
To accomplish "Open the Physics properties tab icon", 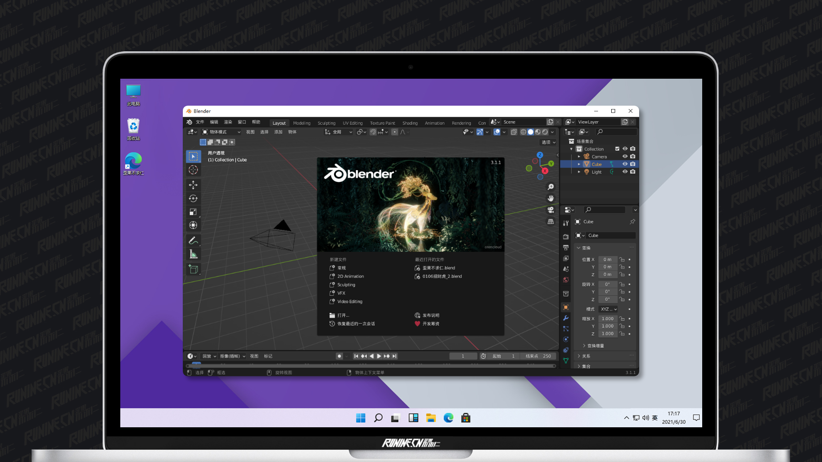I will pyautogui.click(x=566, y=339).
